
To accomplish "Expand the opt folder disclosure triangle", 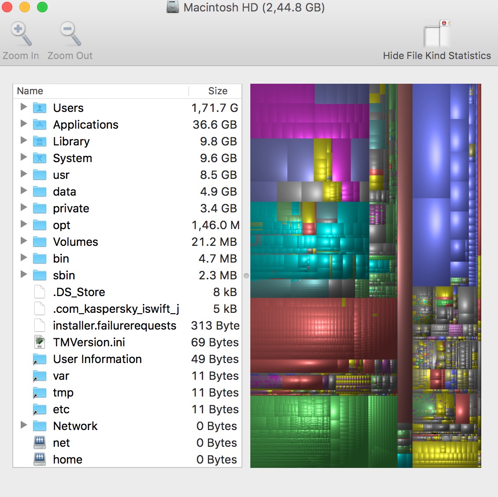I will pos(24,224).
